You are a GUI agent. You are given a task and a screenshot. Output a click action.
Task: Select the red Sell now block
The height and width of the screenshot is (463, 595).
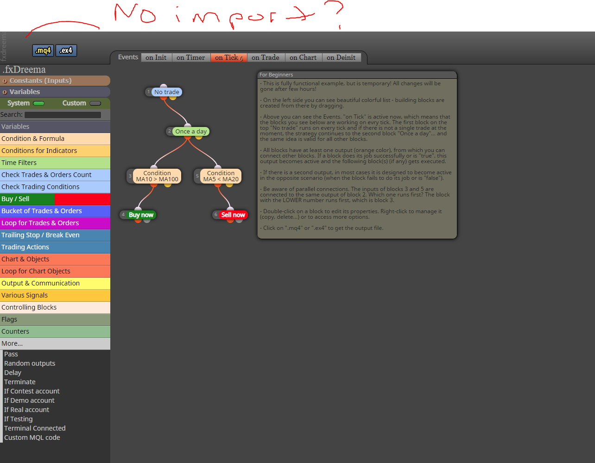pyautogui.click(x=230, y=215)
